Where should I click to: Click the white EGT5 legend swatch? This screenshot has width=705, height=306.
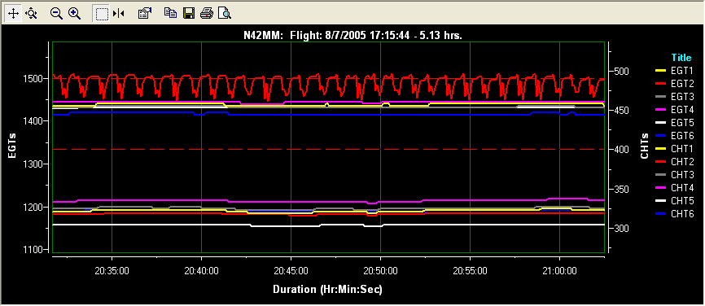[660, 123]
